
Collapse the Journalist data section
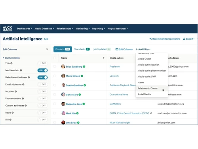click(11, 58)
